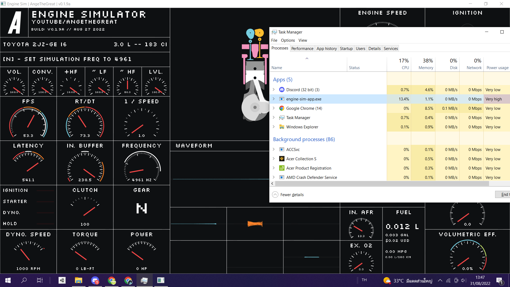510x287 pixels.
Task: Click the End task button
Action: click(503, 195)
